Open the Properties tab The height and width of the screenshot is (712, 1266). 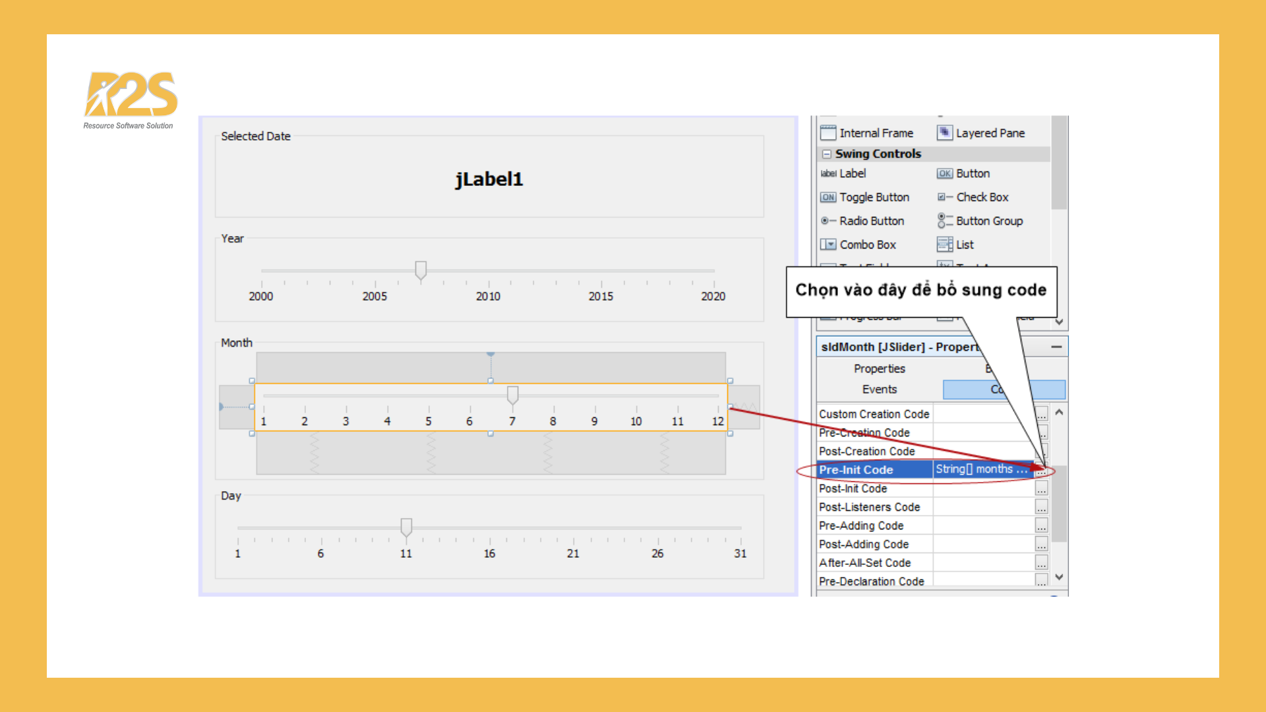click(x=879, y=369)
